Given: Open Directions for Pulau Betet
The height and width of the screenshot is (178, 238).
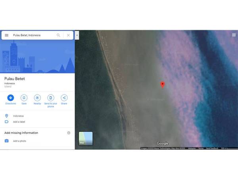Looking at the screenshot, I should (10, 98).
